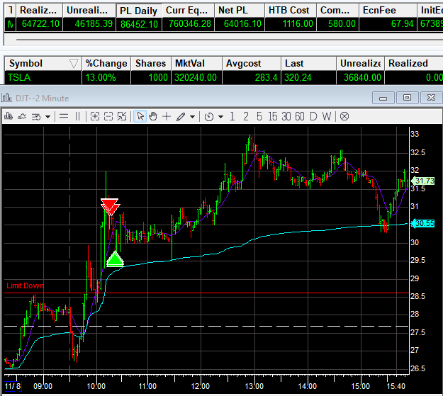Viewport: 443px width, 396px height.
Task: Switch chart to 1 minute interval
Action: pos(232,116)
